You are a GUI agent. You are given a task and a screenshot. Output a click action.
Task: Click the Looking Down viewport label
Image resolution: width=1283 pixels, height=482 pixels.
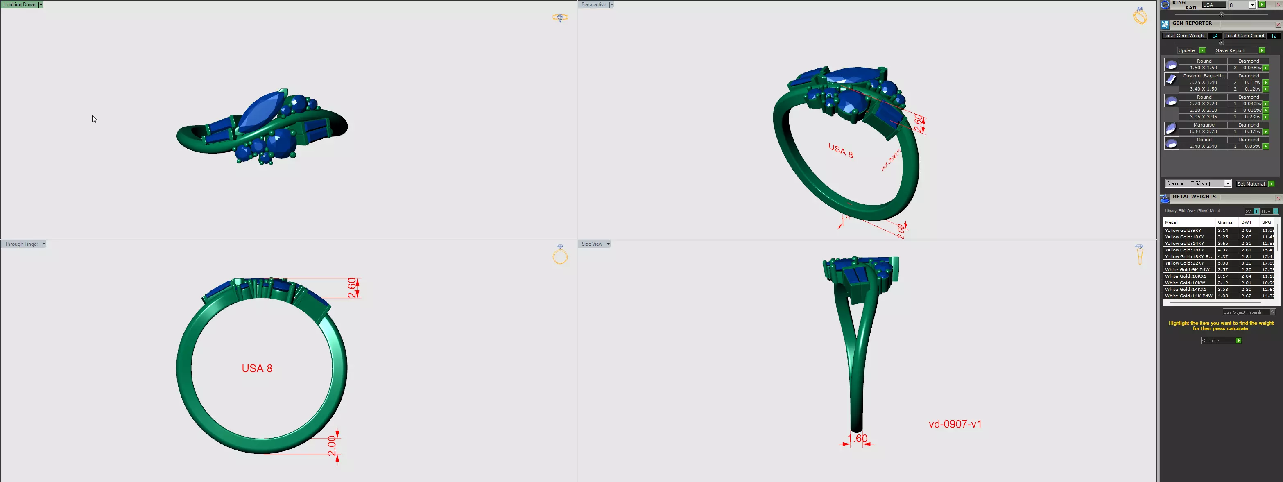point(19,5)
